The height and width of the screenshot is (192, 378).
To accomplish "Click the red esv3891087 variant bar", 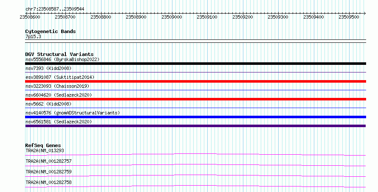I will click(195, 81).
